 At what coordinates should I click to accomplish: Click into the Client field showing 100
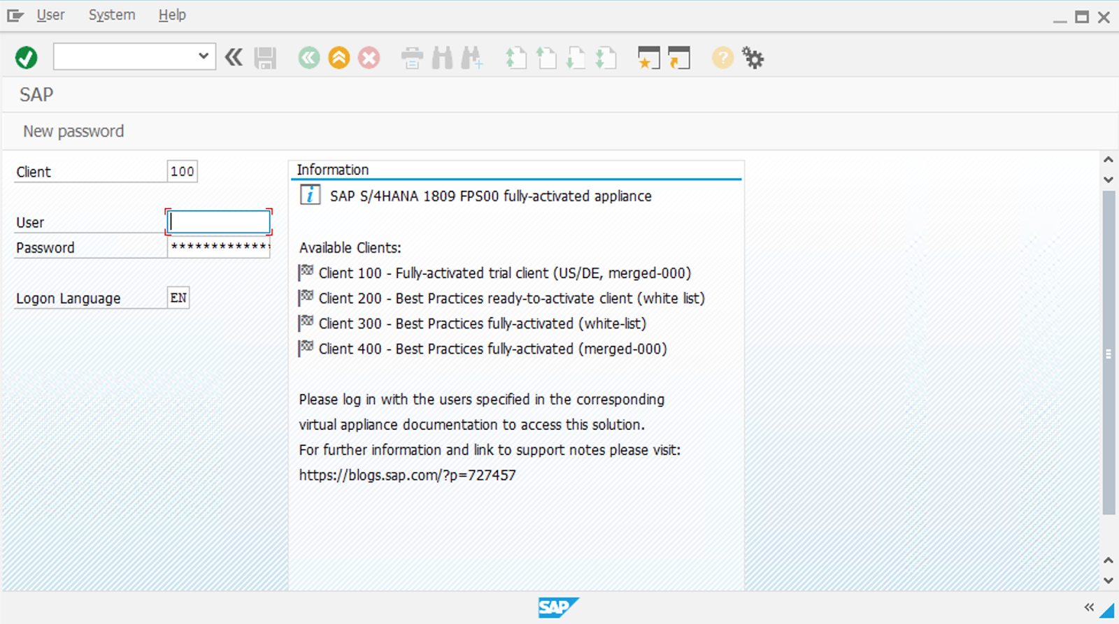point(183,171)
